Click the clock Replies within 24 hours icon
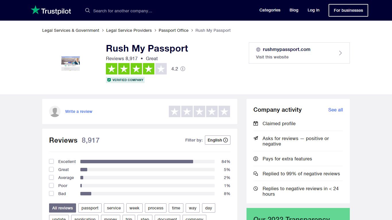The image size is (392, 220). [x=256, y=188]
